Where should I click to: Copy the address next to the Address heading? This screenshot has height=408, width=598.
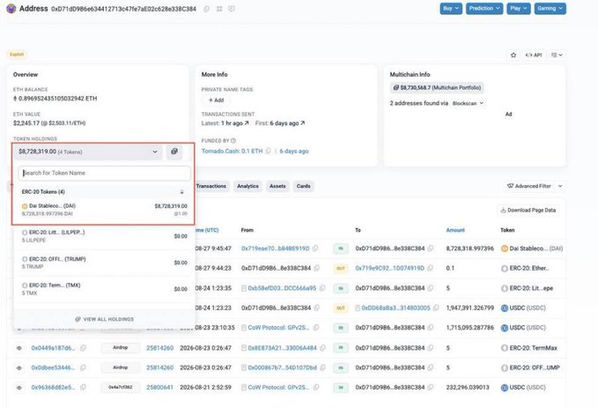(206, 9)
